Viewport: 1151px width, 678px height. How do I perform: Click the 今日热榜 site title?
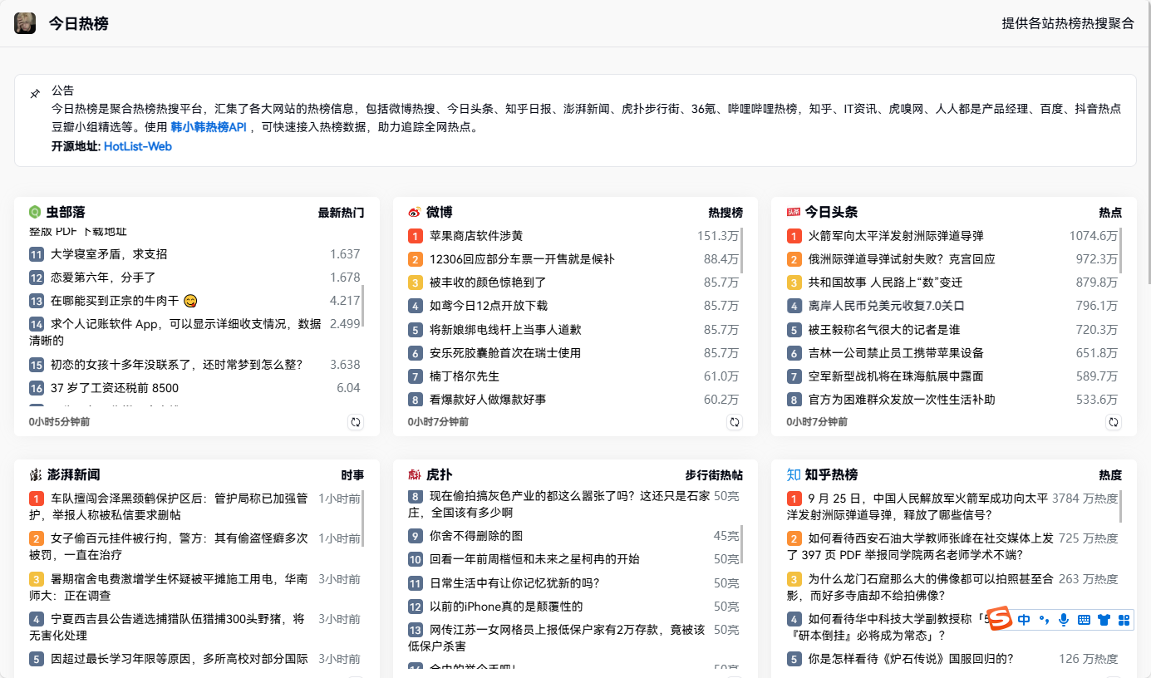click(x=78, y=23)
